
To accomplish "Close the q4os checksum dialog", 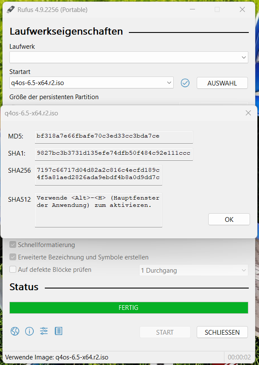I will 248,113.
